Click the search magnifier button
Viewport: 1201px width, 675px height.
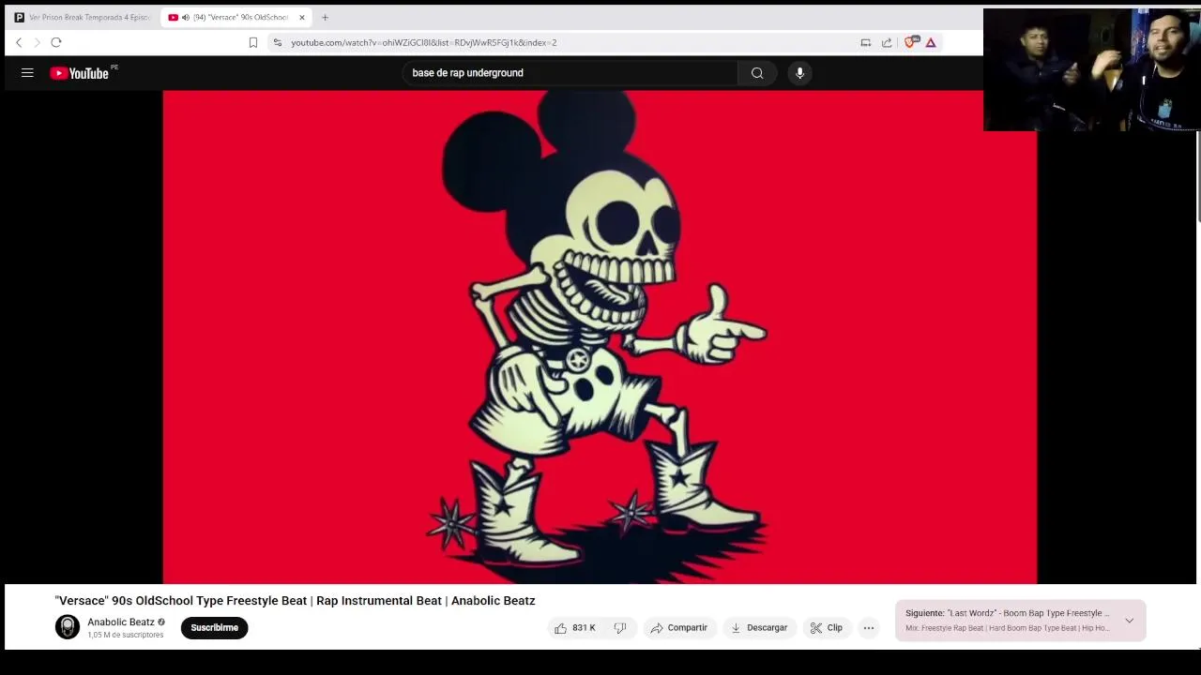[757, 73]
